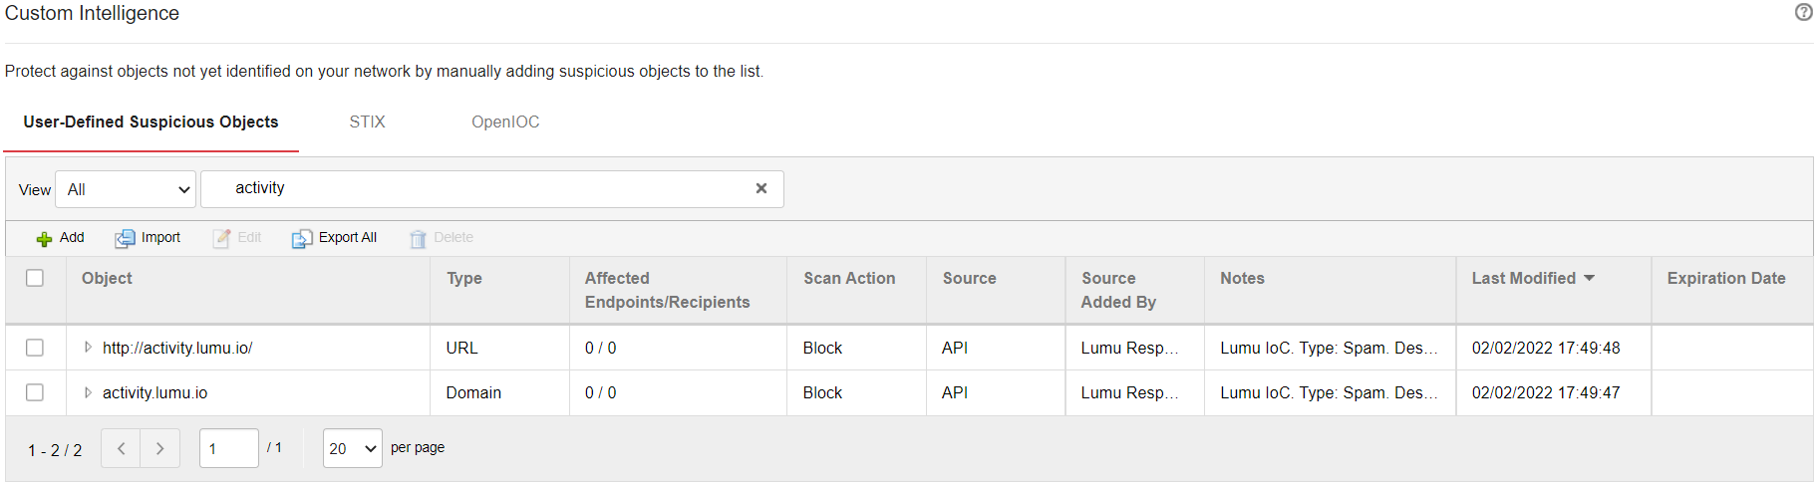Click the Import icon in toolbar
This screenshot has height=486, width=1820.
(x=125, y=238)
